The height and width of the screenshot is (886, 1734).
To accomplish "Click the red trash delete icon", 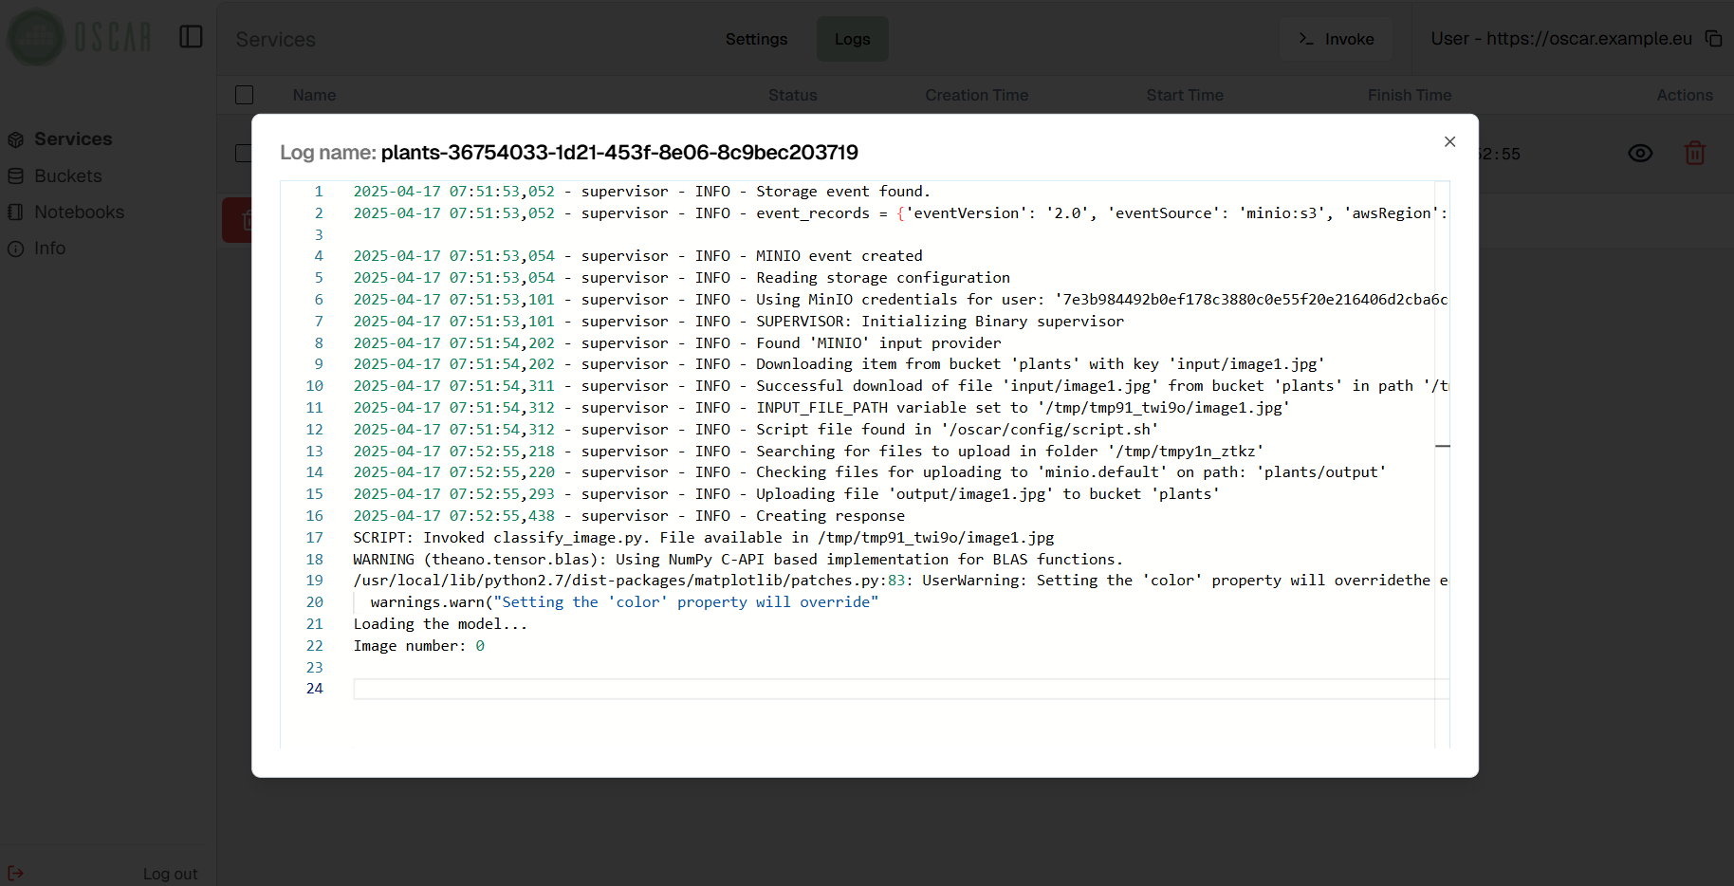I will click(x=1694, y=154).
